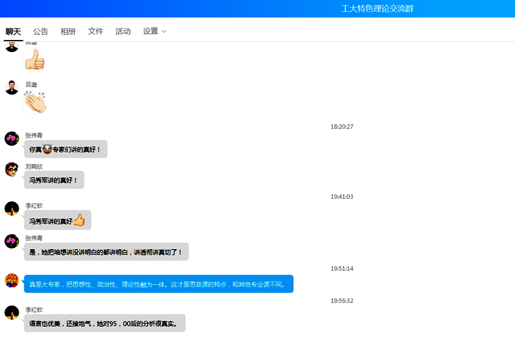The height and width of the screenshot is (343, 515).
Task: Go to the 活动 tab
Action: [x=123, y=32]
